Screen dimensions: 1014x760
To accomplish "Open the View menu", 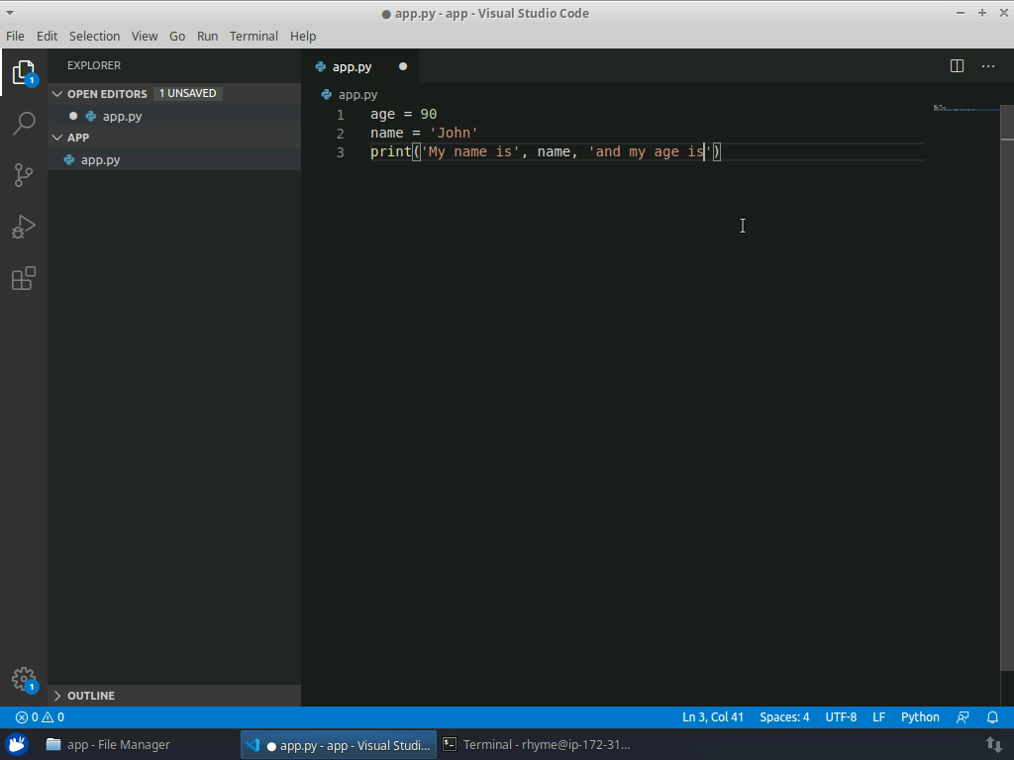I will (x=145, y=37).
